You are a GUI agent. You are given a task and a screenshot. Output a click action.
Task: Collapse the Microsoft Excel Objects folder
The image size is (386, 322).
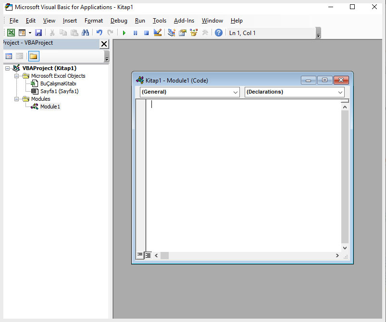[x=16, y=76]
